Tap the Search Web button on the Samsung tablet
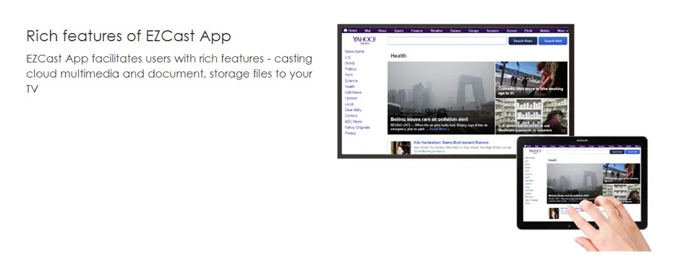 coord(633,151)
